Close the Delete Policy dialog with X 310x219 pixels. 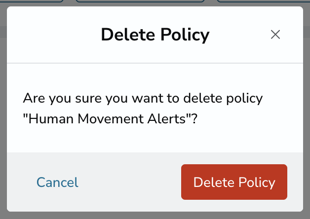pos(275,35)
